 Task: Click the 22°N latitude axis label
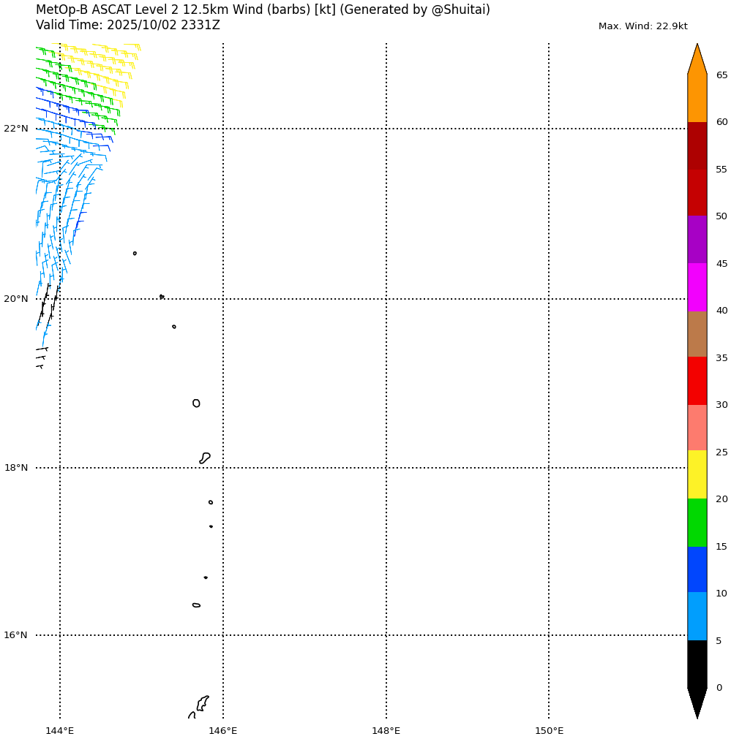(x=16, y=129)
